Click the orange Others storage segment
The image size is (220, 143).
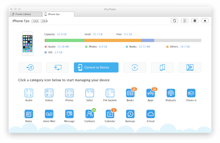pyautogui.click(x=112, y=40)
